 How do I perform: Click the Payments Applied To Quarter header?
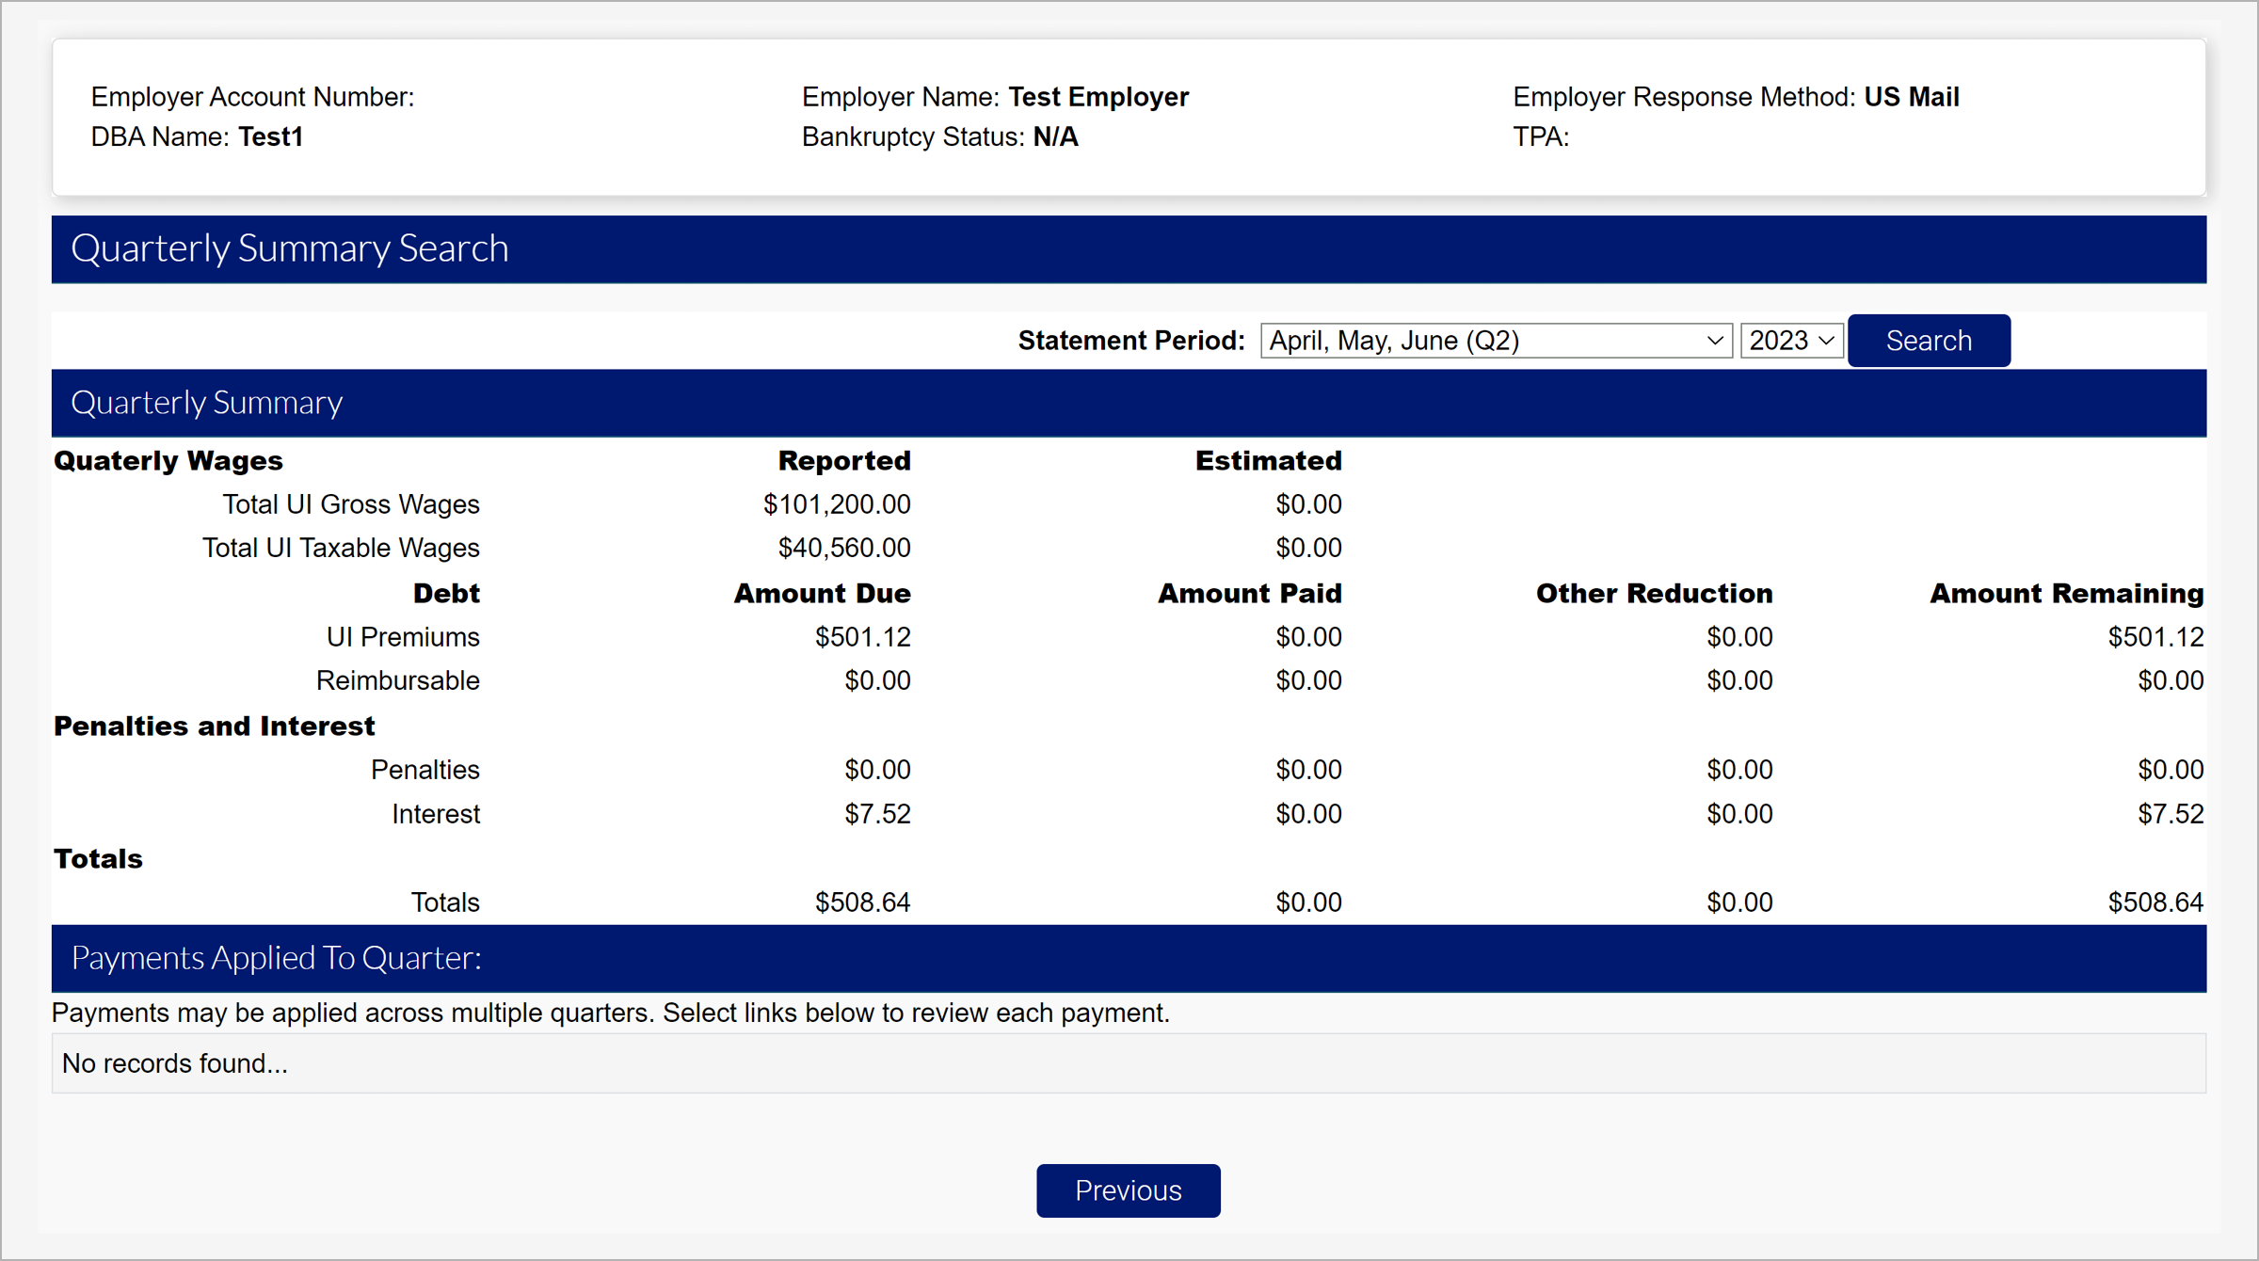(276, 958)
